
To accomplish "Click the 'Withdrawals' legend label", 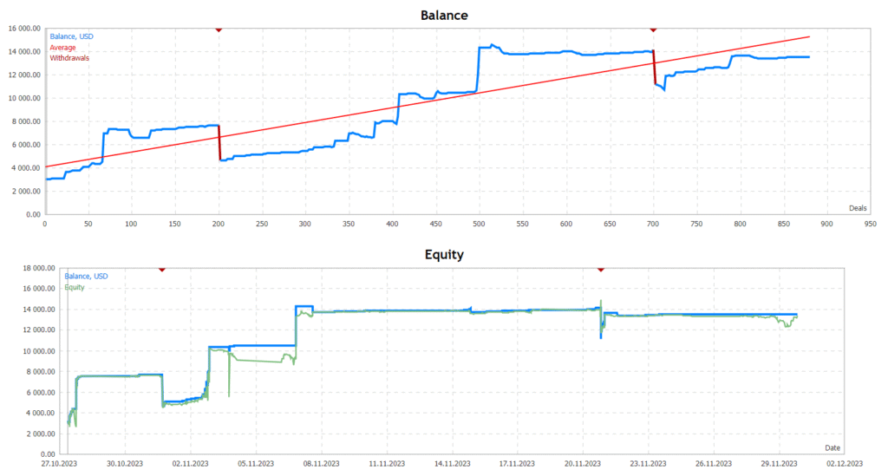I will (x=69, y=58).
